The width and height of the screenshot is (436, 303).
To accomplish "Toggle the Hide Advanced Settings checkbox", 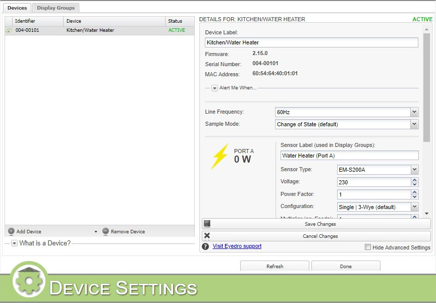I will (367, 247).
